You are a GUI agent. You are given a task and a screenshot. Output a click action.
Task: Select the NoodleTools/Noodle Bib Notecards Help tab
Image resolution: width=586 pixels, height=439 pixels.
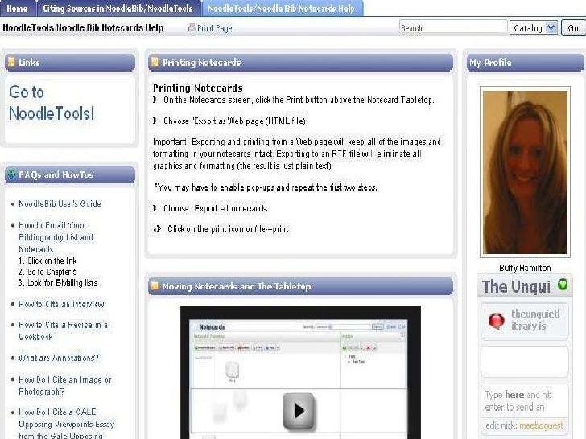pyautogui.click(x=282, y=8)
